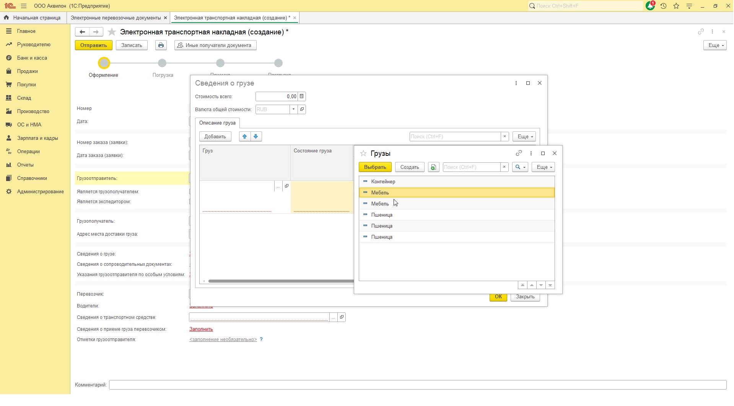Click Закрыть in Сведения о грузе dialog

(525, 297)
